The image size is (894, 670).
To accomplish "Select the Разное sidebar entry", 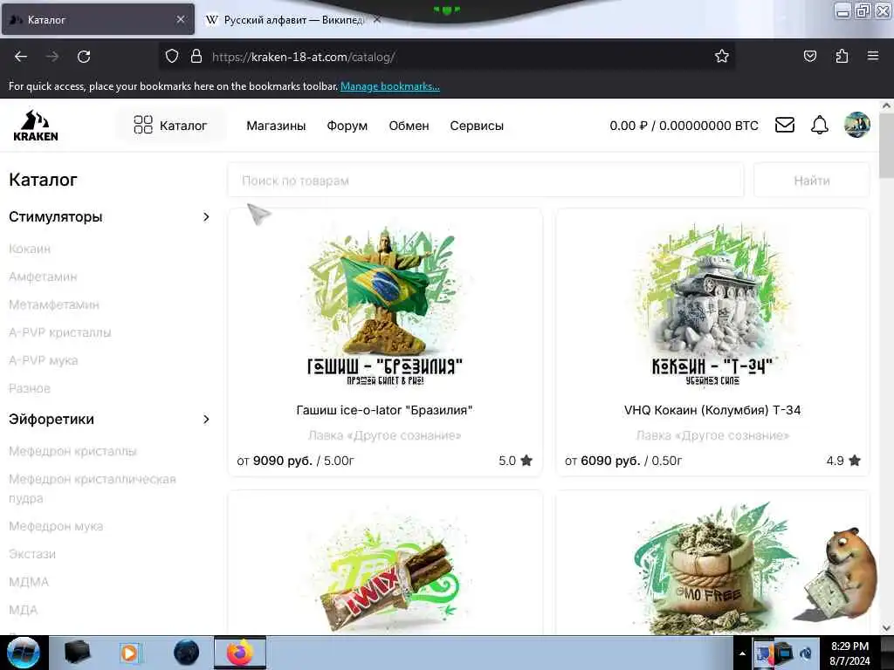I will coord(30,388).
